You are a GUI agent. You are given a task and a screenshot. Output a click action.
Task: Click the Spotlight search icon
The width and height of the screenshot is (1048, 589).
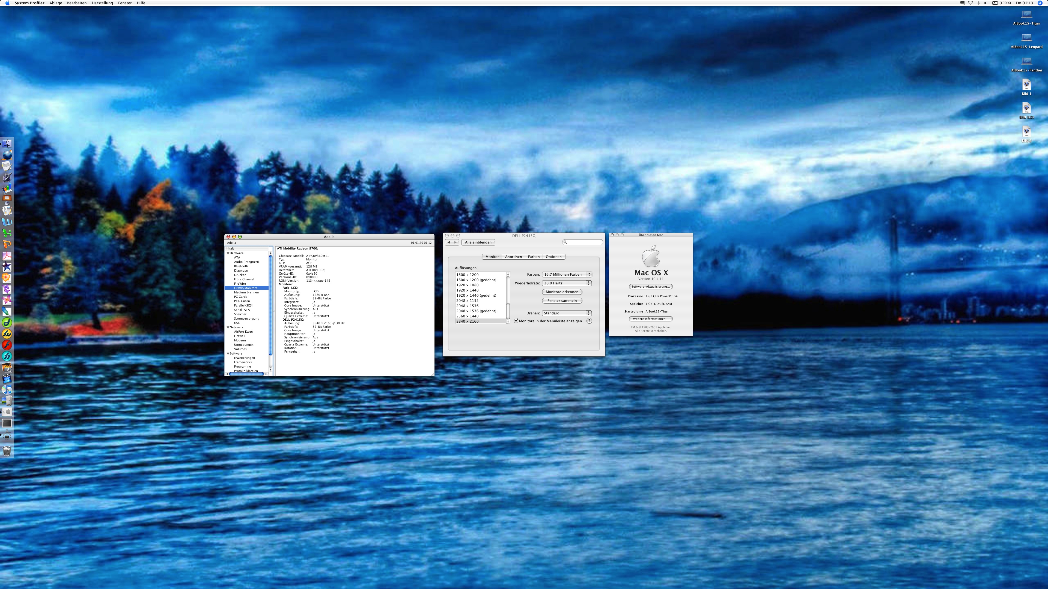click(x=1040, y=3)
